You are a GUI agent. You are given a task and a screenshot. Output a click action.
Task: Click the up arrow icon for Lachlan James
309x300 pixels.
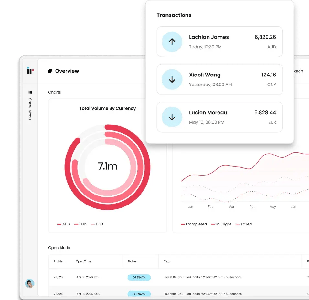click(172, 42)
